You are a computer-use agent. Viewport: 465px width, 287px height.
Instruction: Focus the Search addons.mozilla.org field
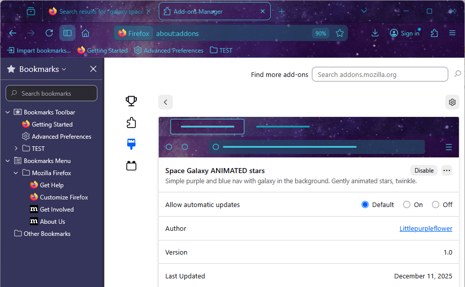[x=380, y=74]
